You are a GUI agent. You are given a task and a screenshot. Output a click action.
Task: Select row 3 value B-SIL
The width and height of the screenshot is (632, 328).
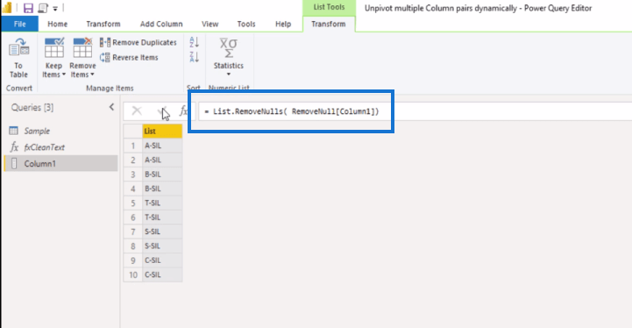click(x=162, y=175)
